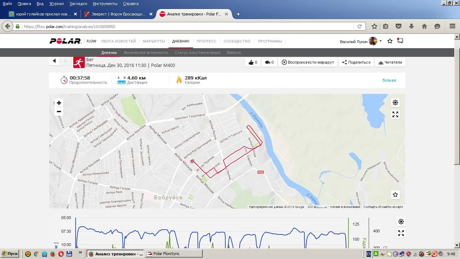The height and width of the screenshot is (259, 460).
Task: Click the red running sport icon
Action: coord(79,62)
